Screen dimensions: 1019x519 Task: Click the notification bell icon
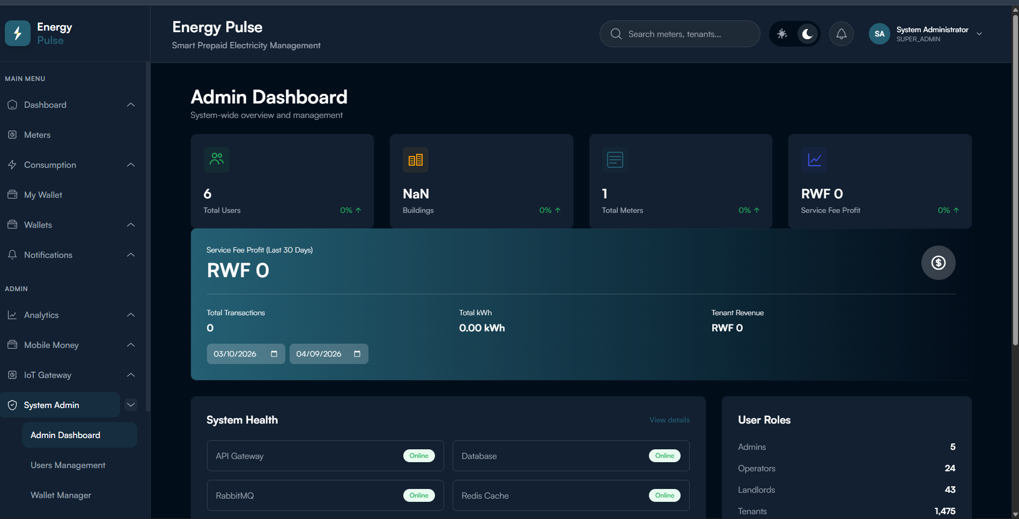tap(841, 33)
